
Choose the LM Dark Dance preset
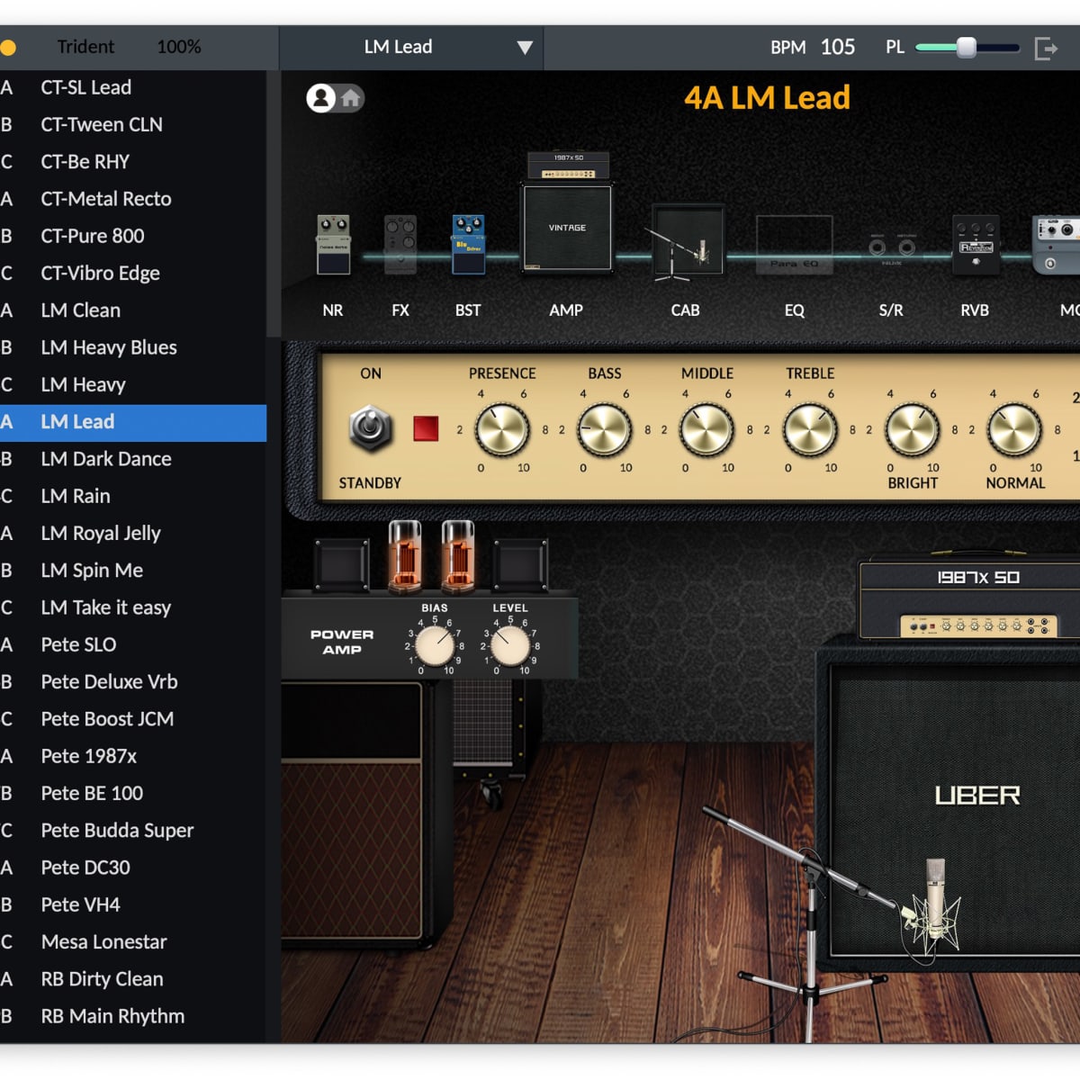tap(106, 459)
